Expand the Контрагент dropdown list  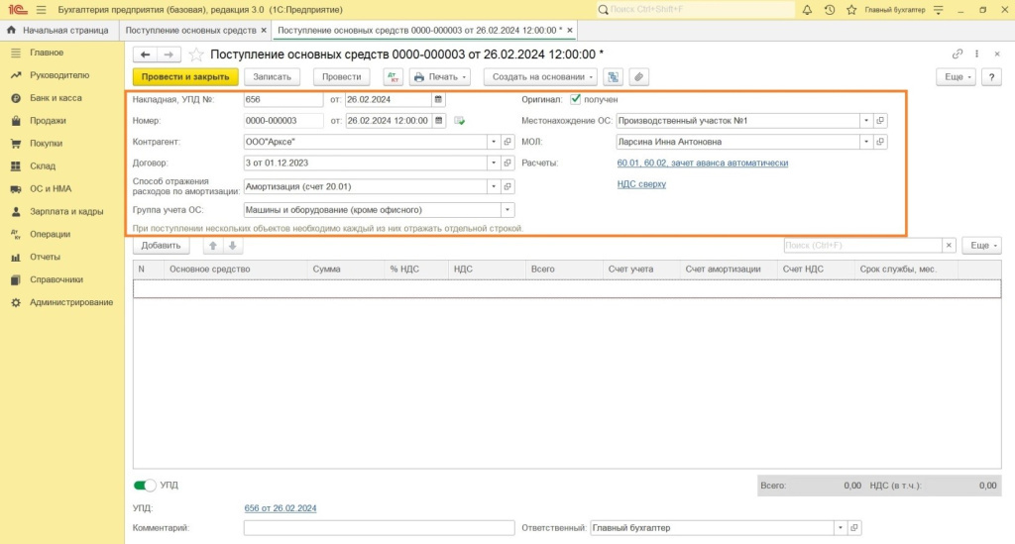[x=494, y=142]
